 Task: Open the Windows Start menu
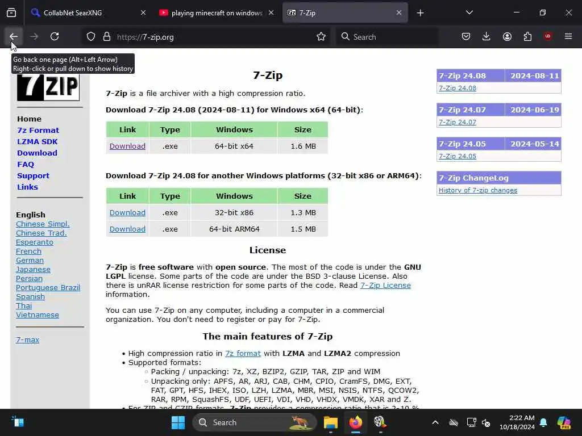[x=178, y=422]
